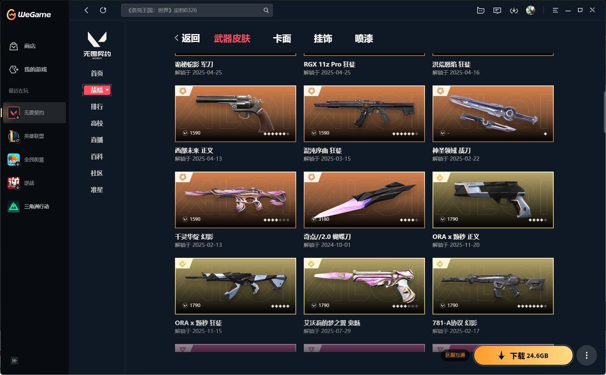The height and width of the screenshot is (375, 606).
Task: Open the download manager icon in the title bar
Action: point(514,10)
